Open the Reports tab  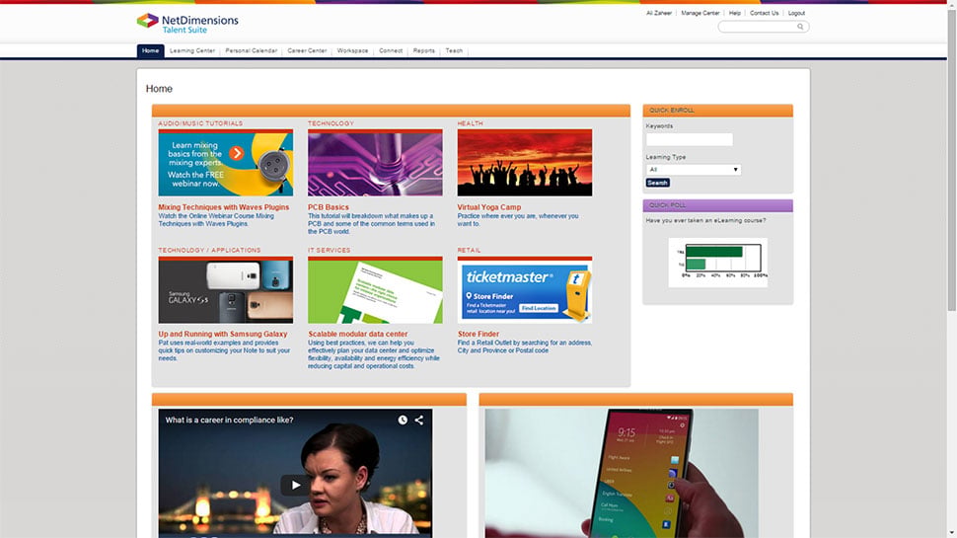tap(423, 50)
